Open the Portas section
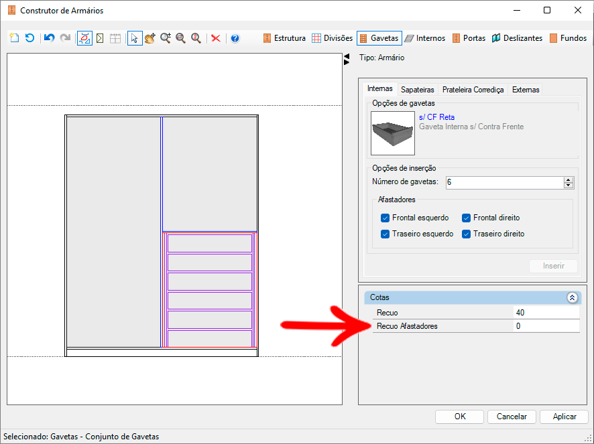Screen dimensions: 594x444 (469, 38)
